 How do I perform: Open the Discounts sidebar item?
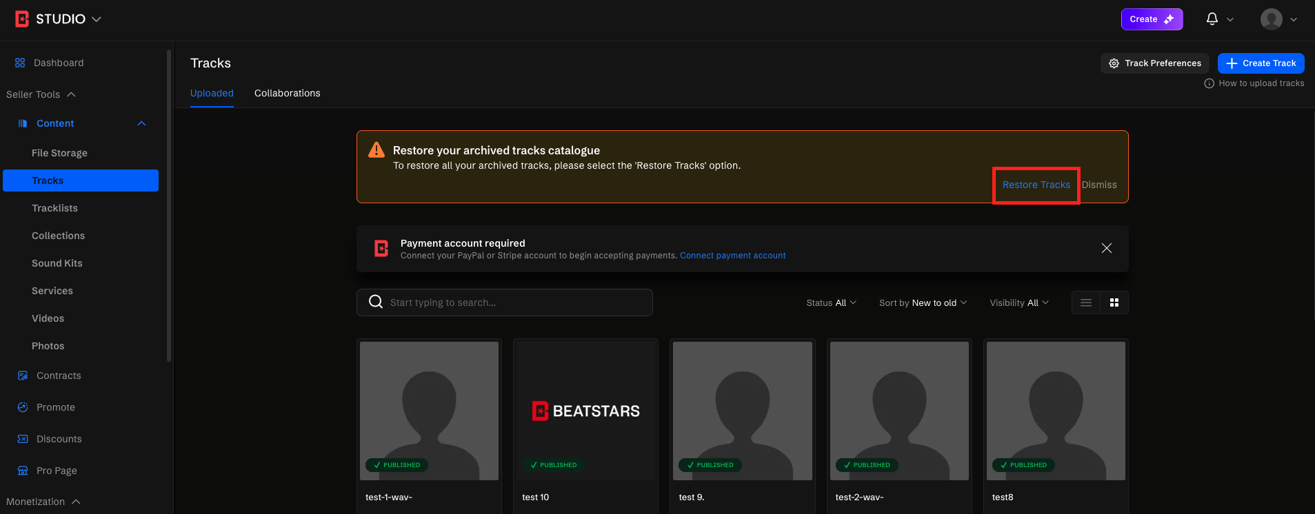(x=59, y=439)
